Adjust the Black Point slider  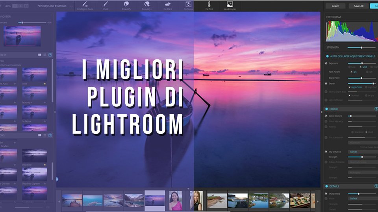pos(361,78)
